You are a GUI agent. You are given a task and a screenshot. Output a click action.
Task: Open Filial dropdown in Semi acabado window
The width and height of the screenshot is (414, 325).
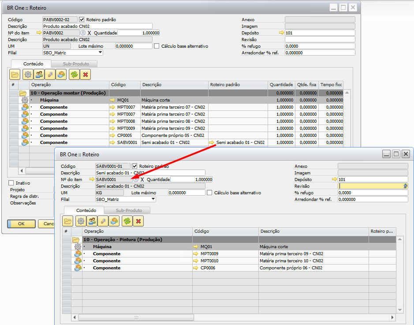pyautogui.click(x=153, y=199)
